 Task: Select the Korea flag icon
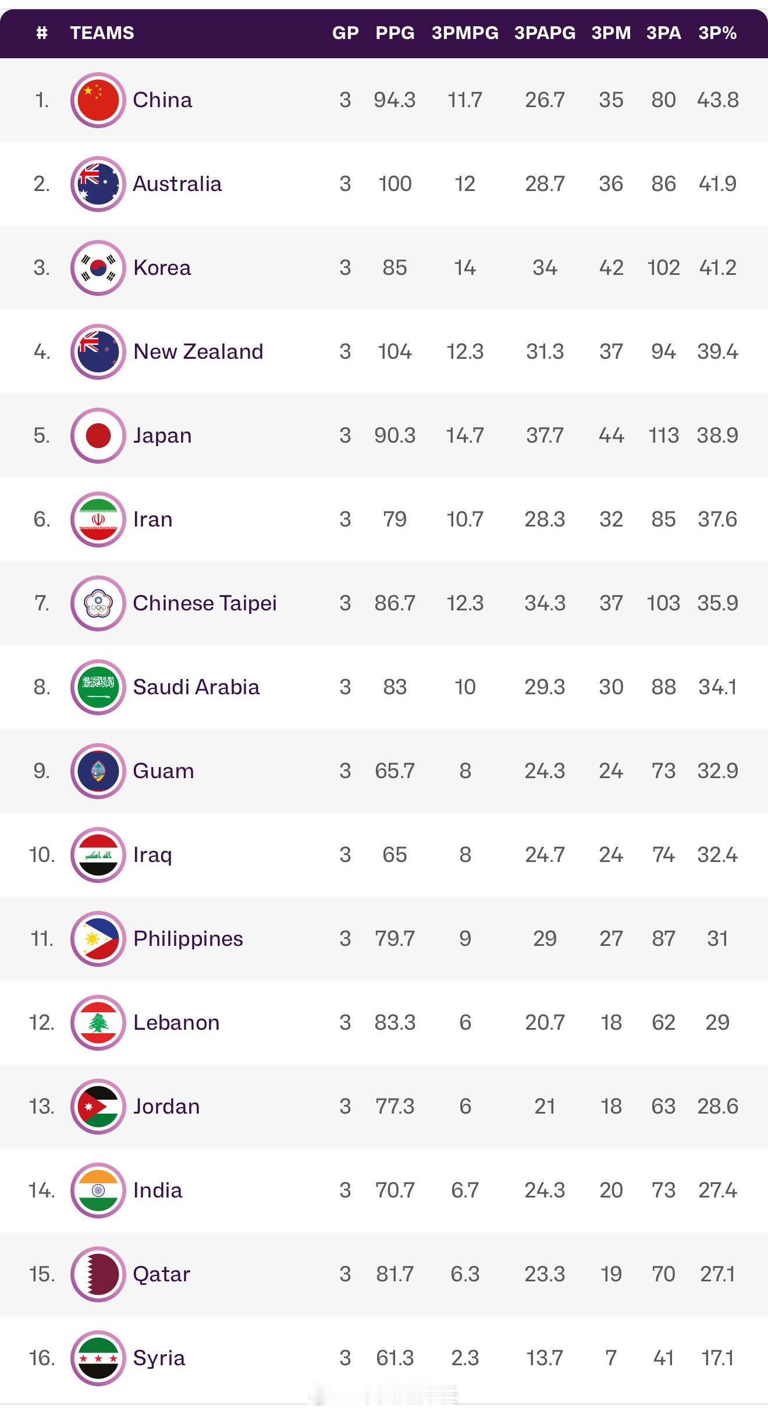click(98, 268)
